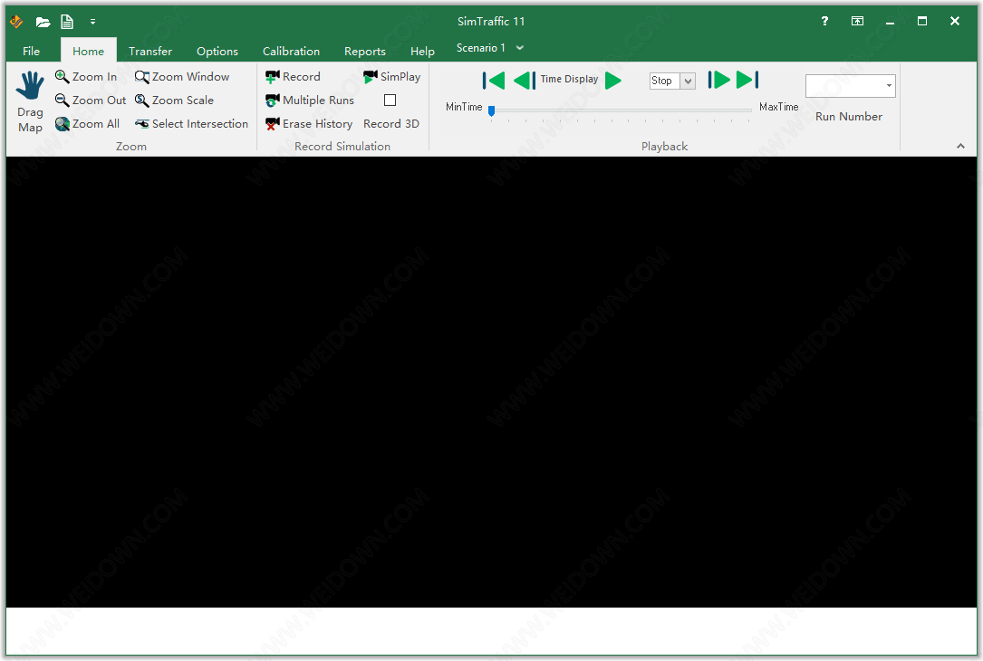Click the black simulation map area

click(491, 381)
